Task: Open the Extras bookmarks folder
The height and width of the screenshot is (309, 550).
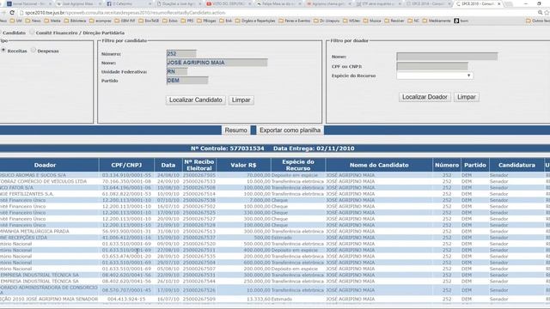Action: [170, 21]
